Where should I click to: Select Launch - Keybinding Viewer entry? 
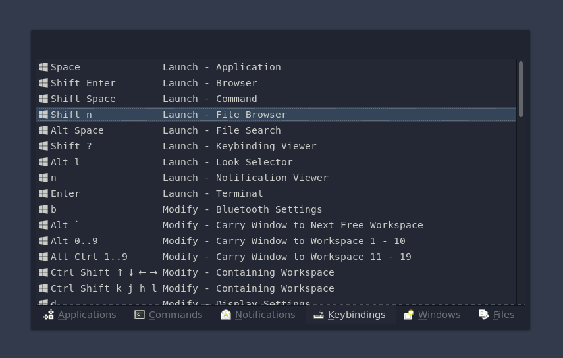point(239,146)
